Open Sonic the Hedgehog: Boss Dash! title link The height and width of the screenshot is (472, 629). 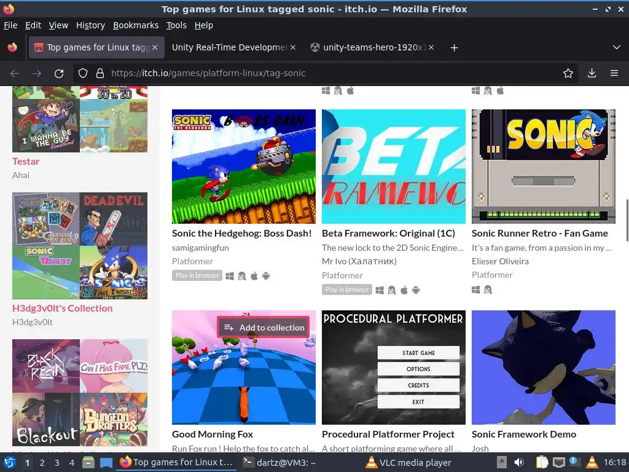click(x=241, y=233)
